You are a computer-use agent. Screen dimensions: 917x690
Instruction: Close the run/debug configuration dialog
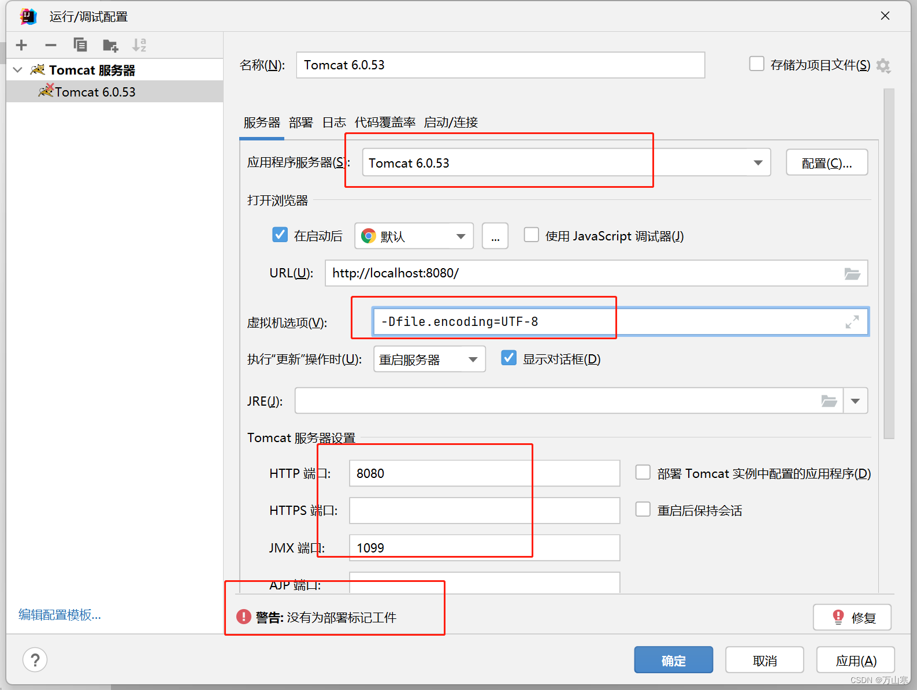[x=885, y=16]
